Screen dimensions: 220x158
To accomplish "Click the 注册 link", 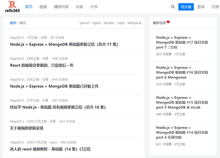I will [x=215, y=7].
